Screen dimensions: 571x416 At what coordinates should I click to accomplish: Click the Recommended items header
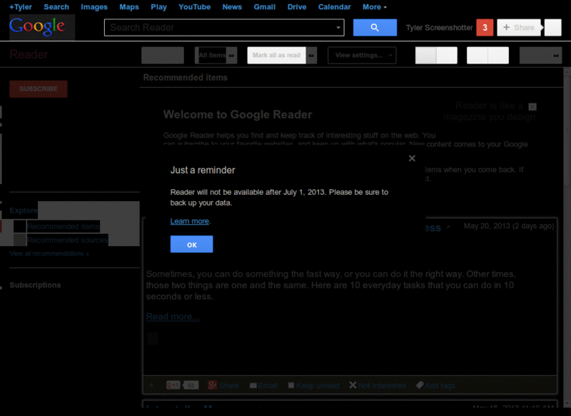(x=185, y=78)
